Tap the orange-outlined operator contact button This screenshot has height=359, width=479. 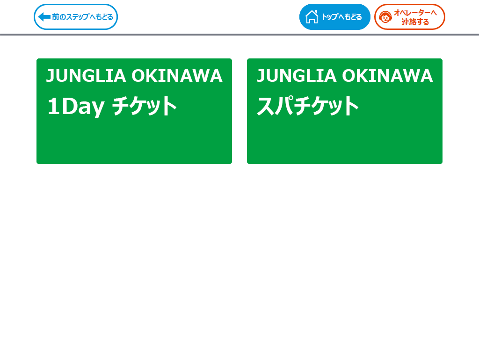410,17
